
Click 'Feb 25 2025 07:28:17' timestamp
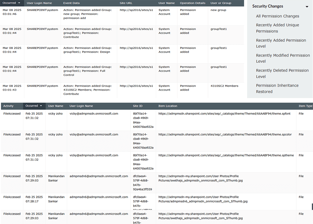click(34, 199)
